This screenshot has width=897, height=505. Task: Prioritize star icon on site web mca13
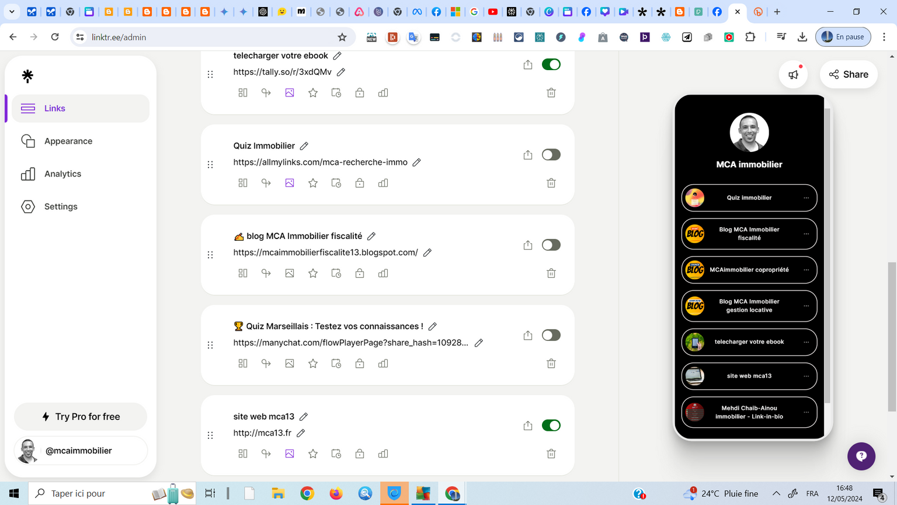point(313,454)
